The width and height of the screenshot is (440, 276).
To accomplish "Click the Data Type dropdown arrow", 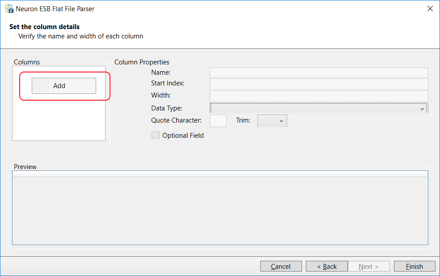I will click(x=422, y=109).
